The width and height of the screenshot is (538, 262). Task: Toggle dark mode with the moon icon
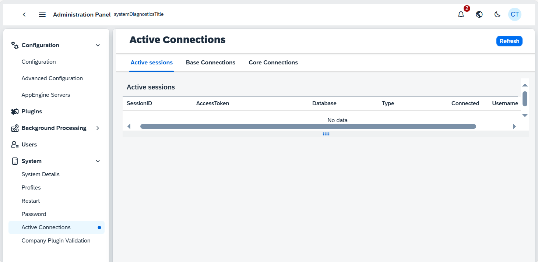click(497, 14)
